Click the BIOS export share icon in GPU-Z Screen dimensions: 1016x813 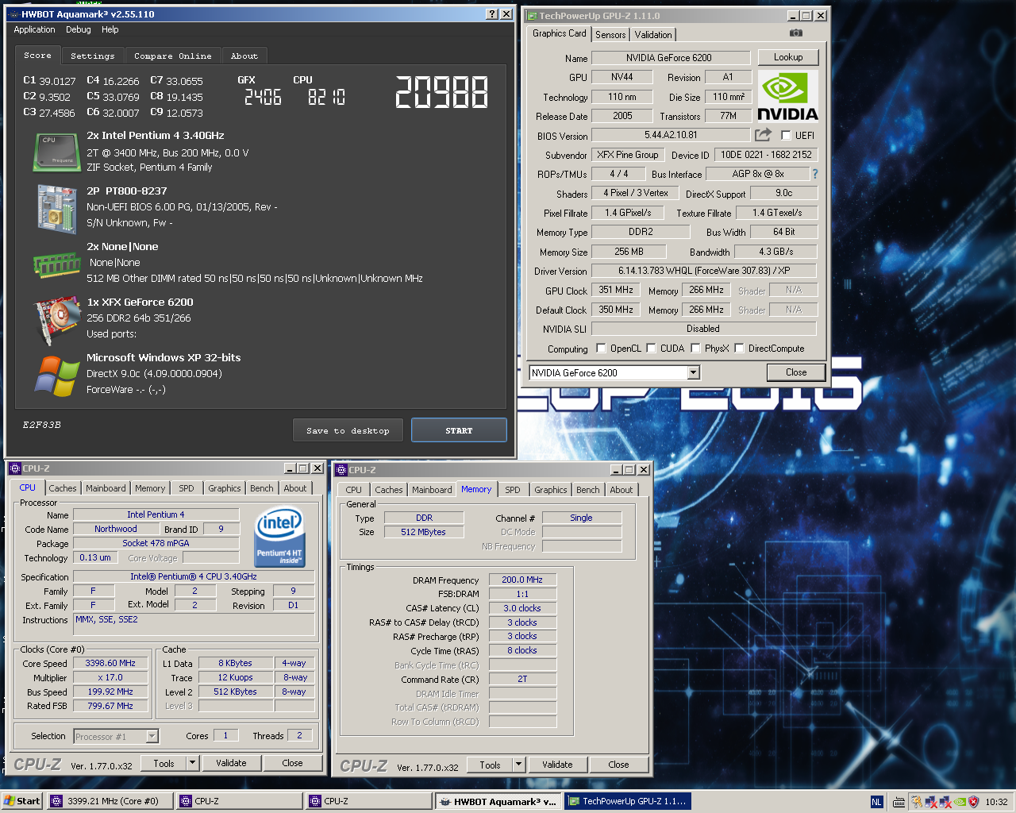tap(763, 135)
